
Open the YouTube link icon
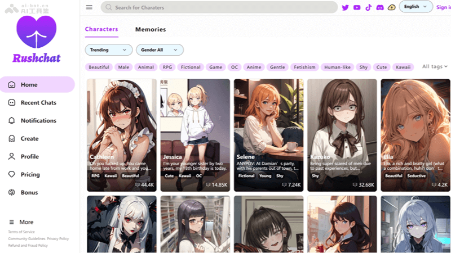click(x=357, y=7)
